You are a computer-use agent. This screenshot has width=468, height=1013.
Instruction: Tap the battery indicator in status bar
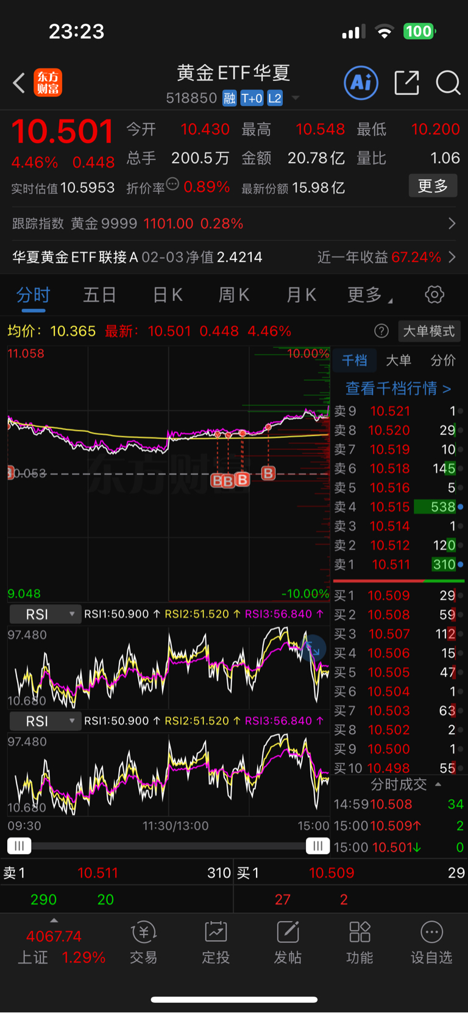point(419,32)
